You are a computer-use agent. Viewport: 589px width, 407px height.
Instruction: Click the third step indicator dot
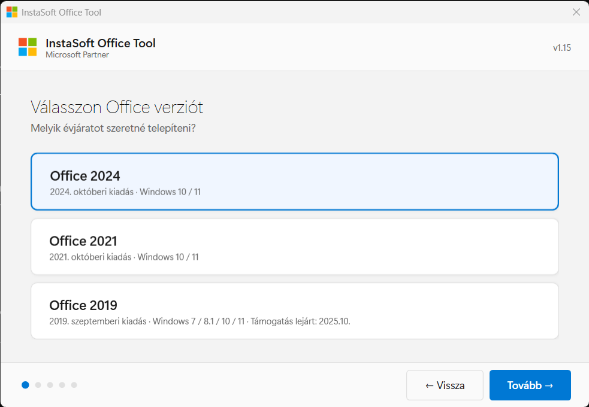(x=50, y=385)
